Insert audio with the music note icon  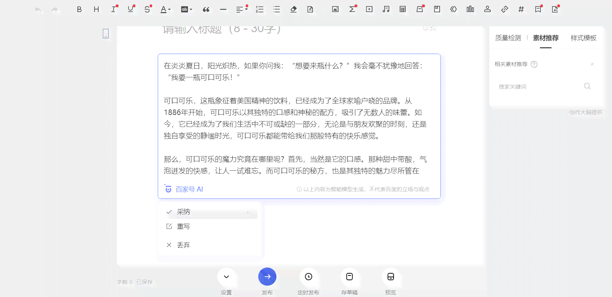coord(386,9)
